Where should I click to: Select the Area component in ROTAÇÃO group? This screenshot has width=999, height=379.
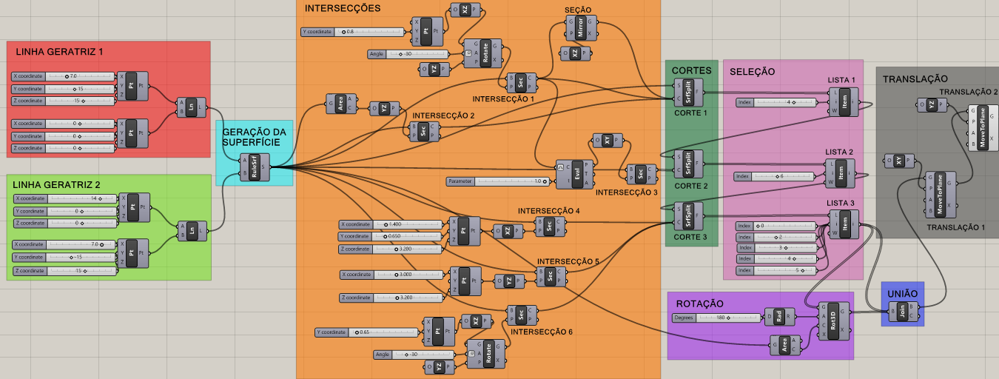point(784,345)
